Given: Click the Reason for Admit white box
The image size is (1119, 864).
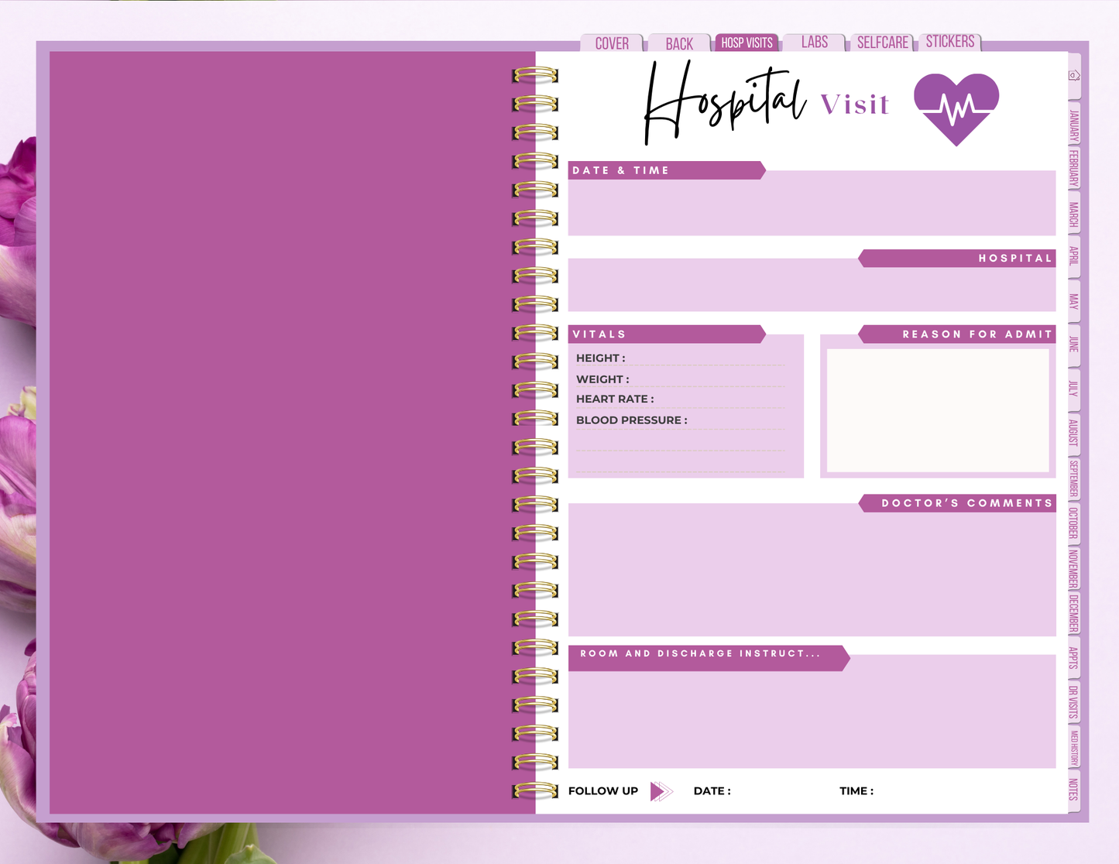Looking at the screenshot, I should [x=937, y=410].
